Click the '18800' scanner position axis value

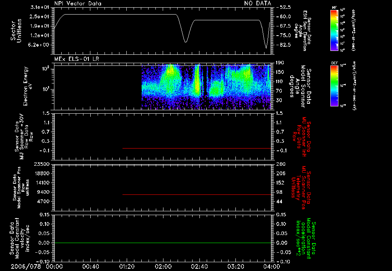tap(41, 173)
